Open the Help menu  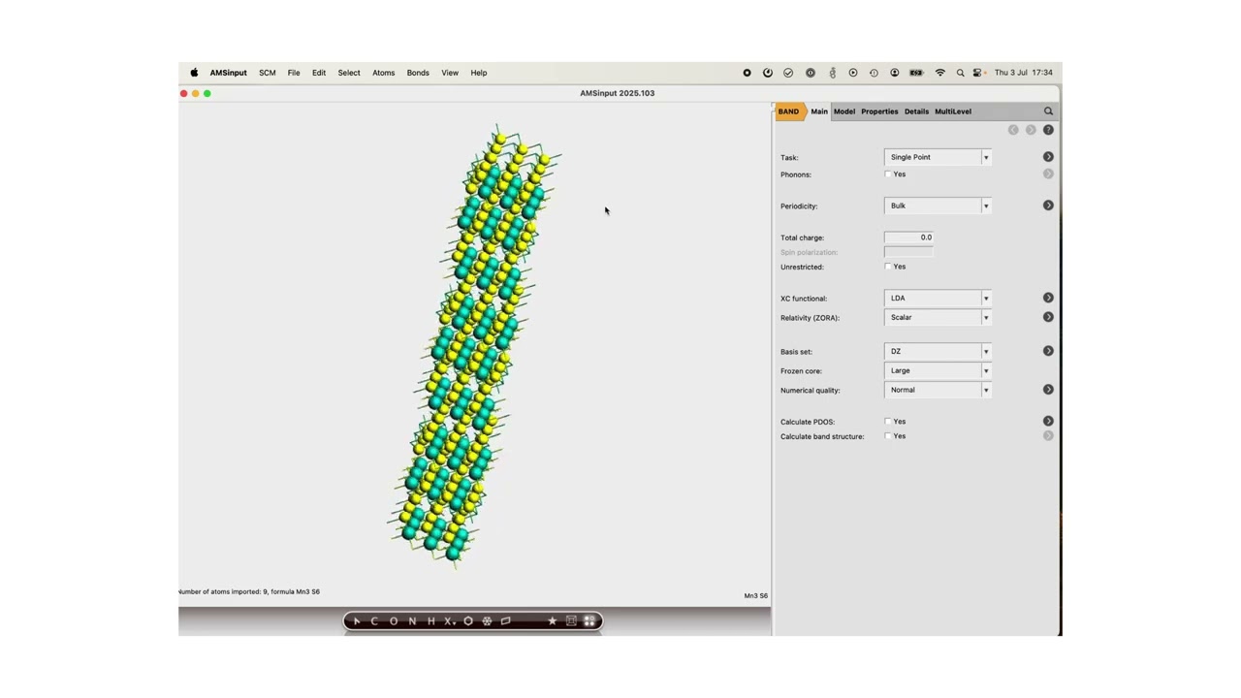point(479,73)
